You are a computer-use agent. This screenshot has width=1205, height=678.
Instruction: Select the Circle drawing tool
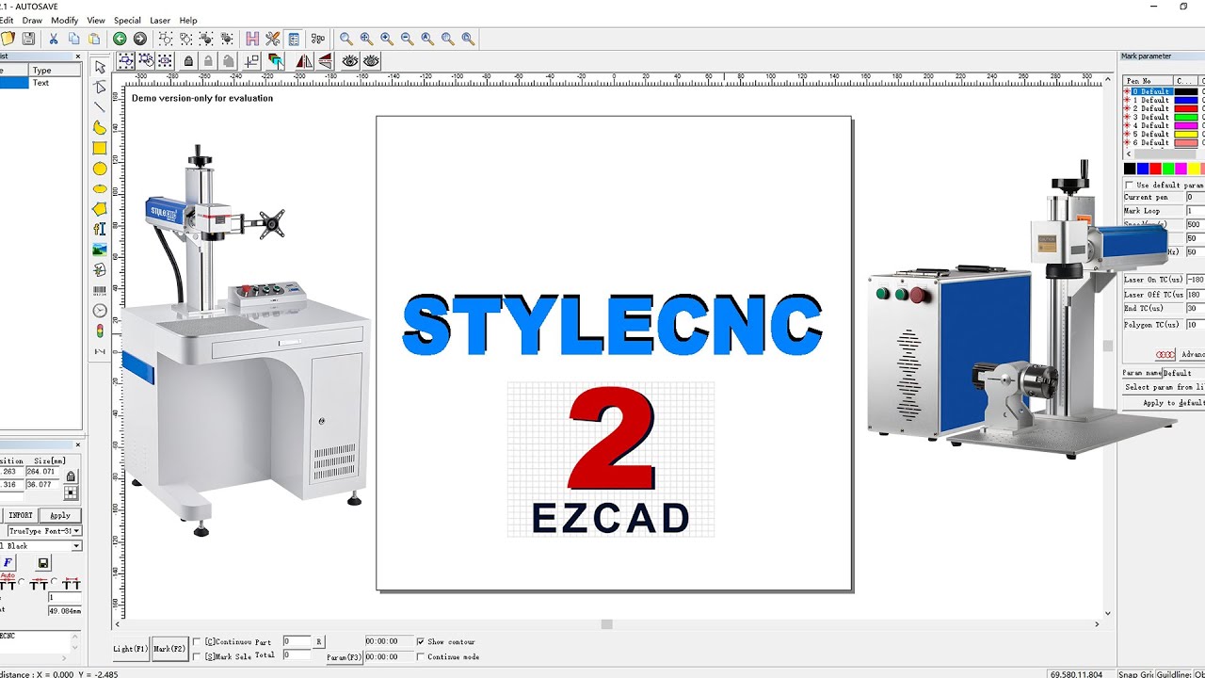100,169
